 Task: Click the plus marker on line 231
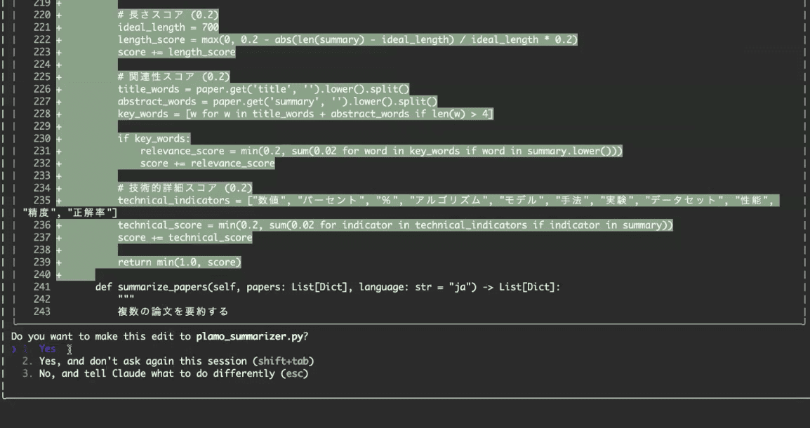click(x=59, y=151)
